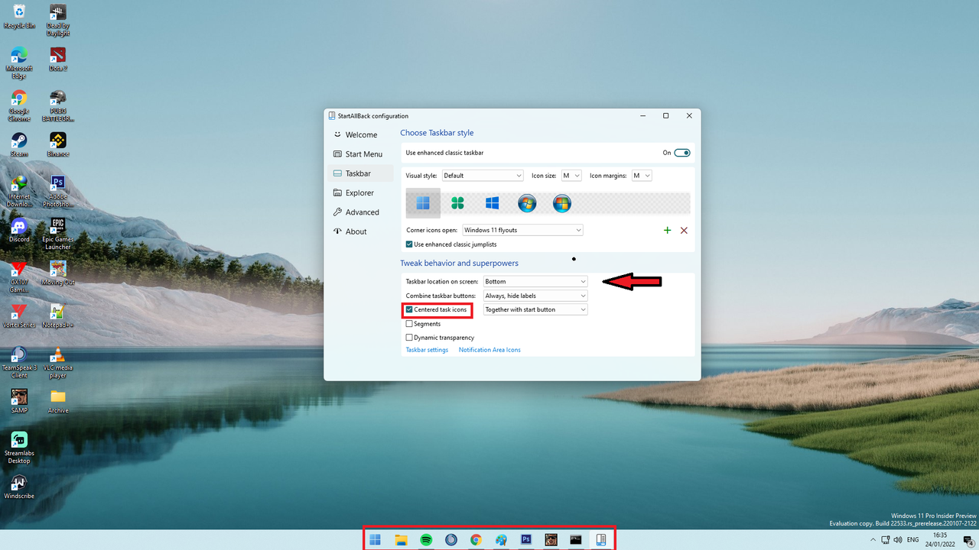Click the network icon in system tray
Viewport: 979px width, 550px height.
886,540
